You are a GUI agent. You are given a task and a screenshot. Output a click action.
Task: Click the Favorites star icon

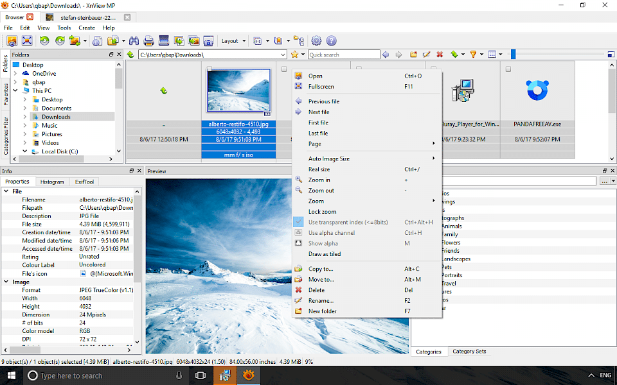294,55
